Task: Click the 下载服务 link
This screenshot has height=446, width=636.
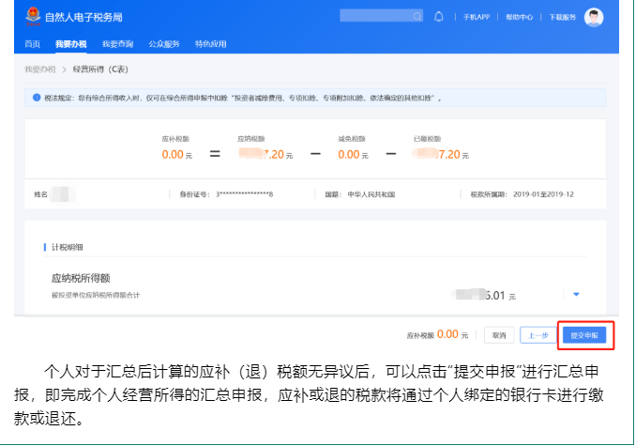Action: (561, 18)
